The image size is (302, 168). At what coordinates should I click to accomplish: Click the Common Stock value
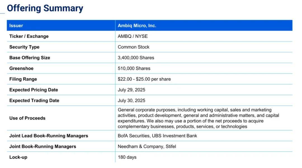click(133, 47)
